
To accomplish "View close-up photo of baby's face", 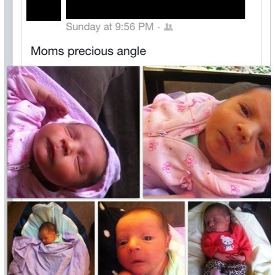I will [141, 238].
